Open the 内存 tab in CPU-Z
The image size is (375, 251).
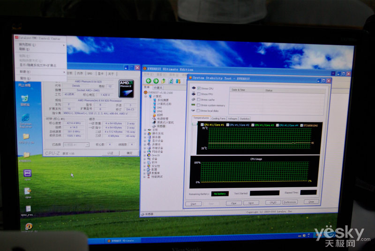80,74
